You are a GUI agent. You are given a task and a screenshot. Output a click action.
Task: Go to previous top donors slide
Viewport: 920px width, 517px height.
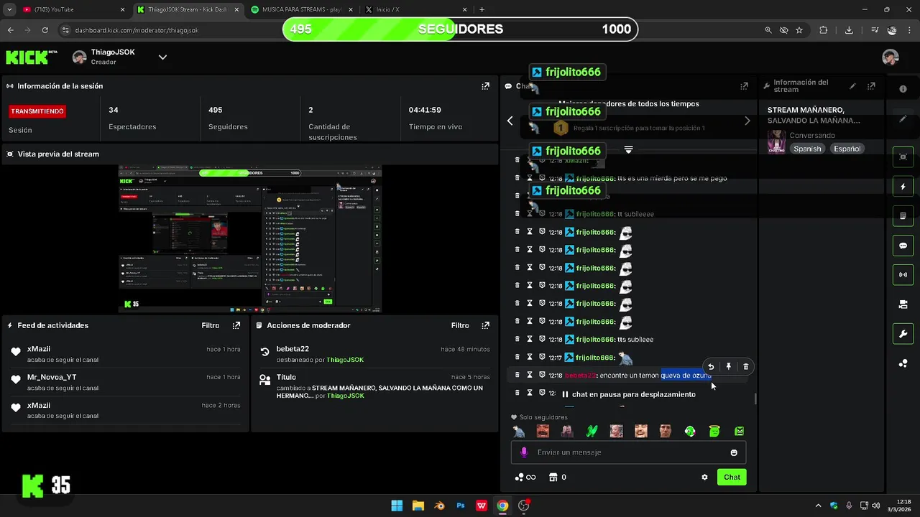[x=510, y=121]
